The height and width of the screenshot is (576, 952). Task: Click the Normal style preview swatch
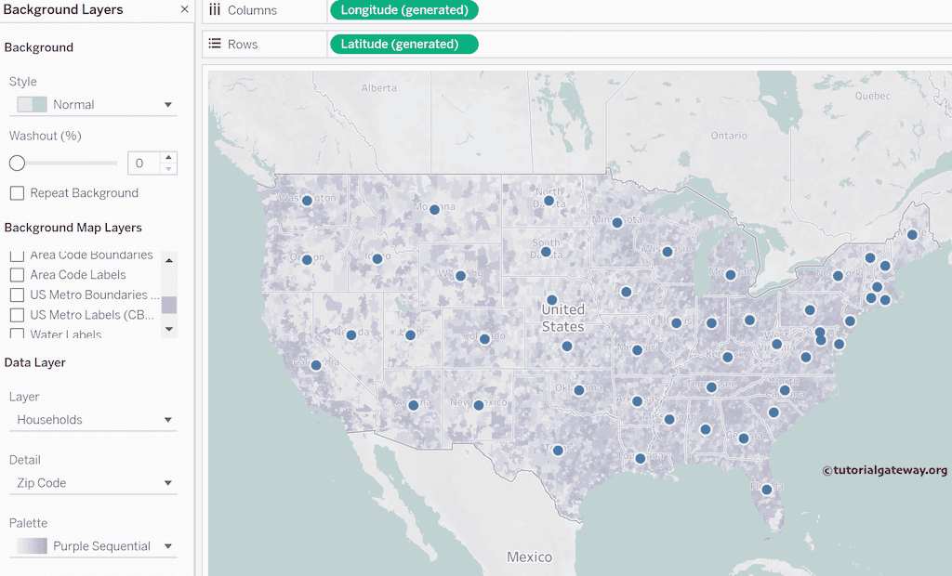(x=32, y=104)
